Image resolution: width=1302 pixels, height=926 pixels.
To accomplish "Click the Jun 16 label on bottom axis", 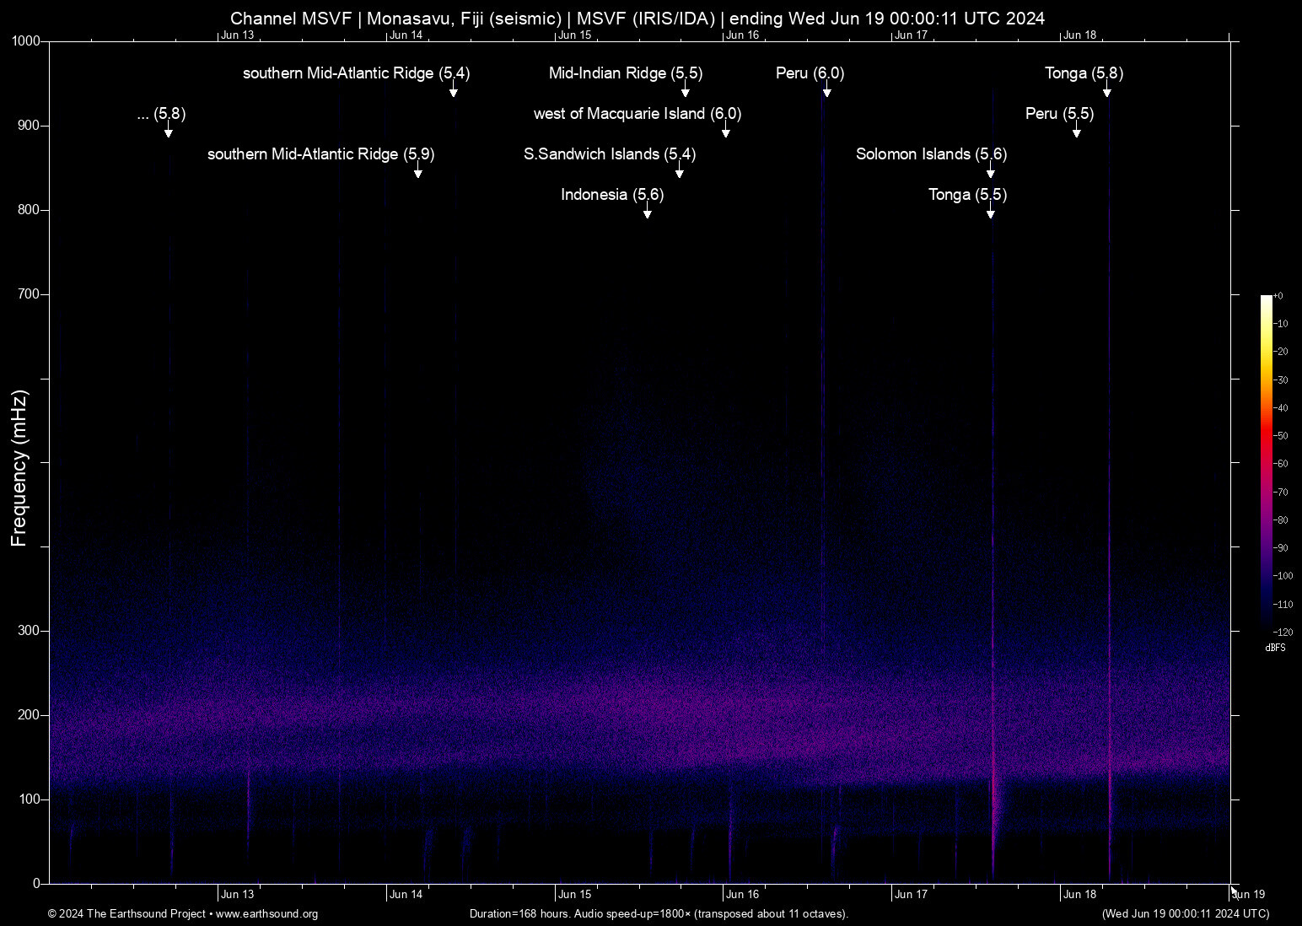I will click(742, 895).
